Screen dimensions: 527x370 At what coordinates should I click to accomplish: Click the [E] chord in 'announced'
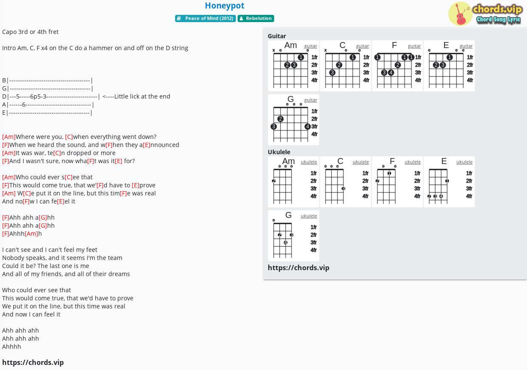click(x=147, y=145)
